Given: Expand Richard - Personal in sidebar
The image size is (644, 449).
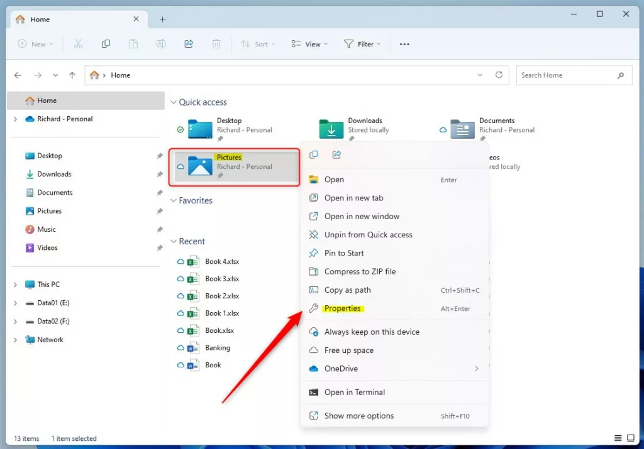Looking at the screenshot, I should 15,119.
